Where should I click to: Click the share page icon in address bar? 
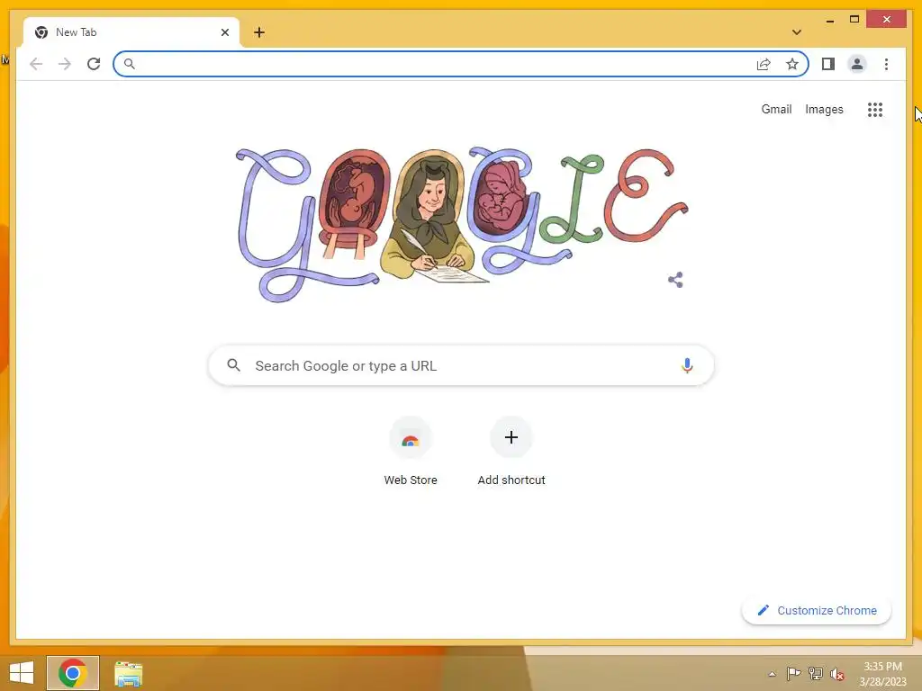(764, 64)
